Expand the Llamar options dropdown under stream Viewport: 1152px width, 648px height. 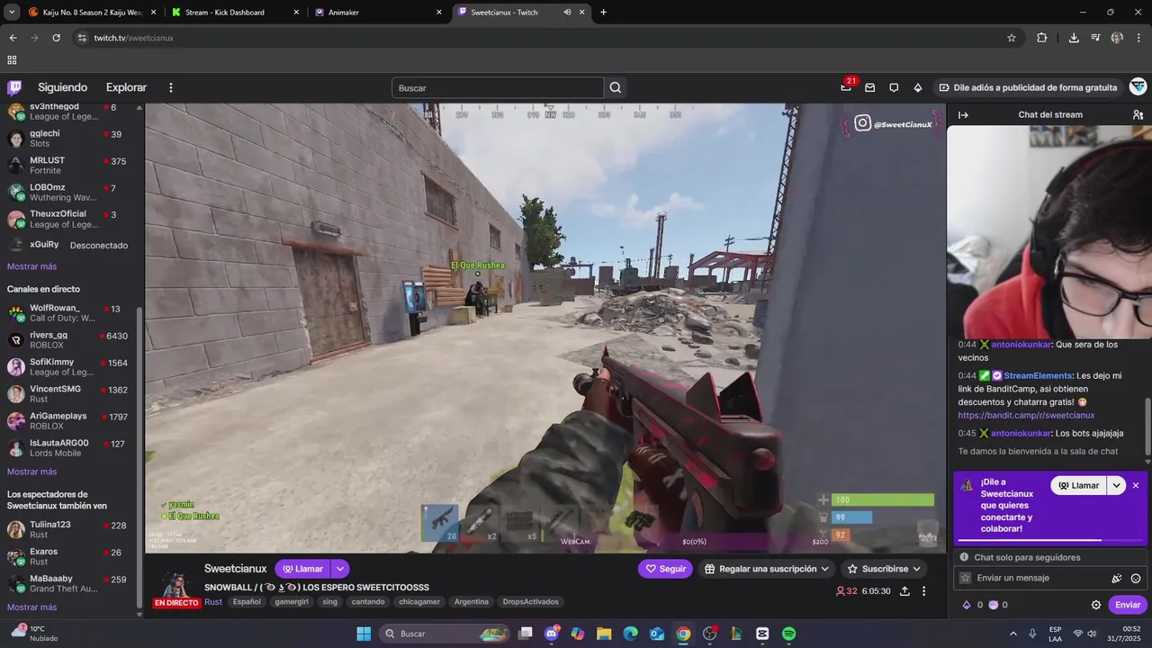[x=340, y=569]
